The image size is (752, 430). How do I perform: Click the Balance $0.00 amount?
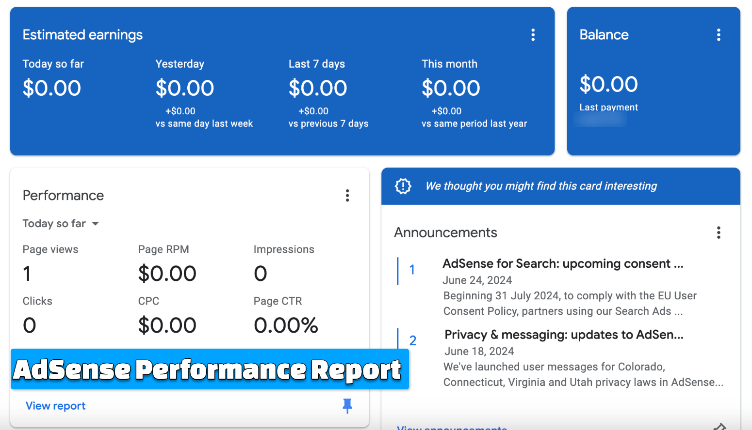pyautogui.click(x=608, y=84)
